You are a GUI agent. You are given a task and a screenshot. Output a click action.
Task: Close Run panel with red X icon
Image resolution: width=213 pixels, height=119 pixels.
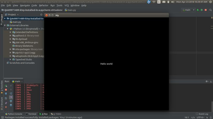pos(6,107)
